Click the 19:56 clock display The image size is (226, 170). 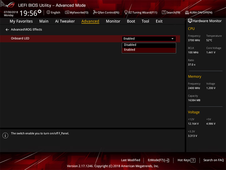[x=28, y=13]
